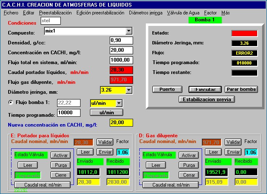Image resolution: width=267 pixels, height=194 pixels.
Task: Click Validar in the Portador para líquidos panel
Action: [105, 142]
